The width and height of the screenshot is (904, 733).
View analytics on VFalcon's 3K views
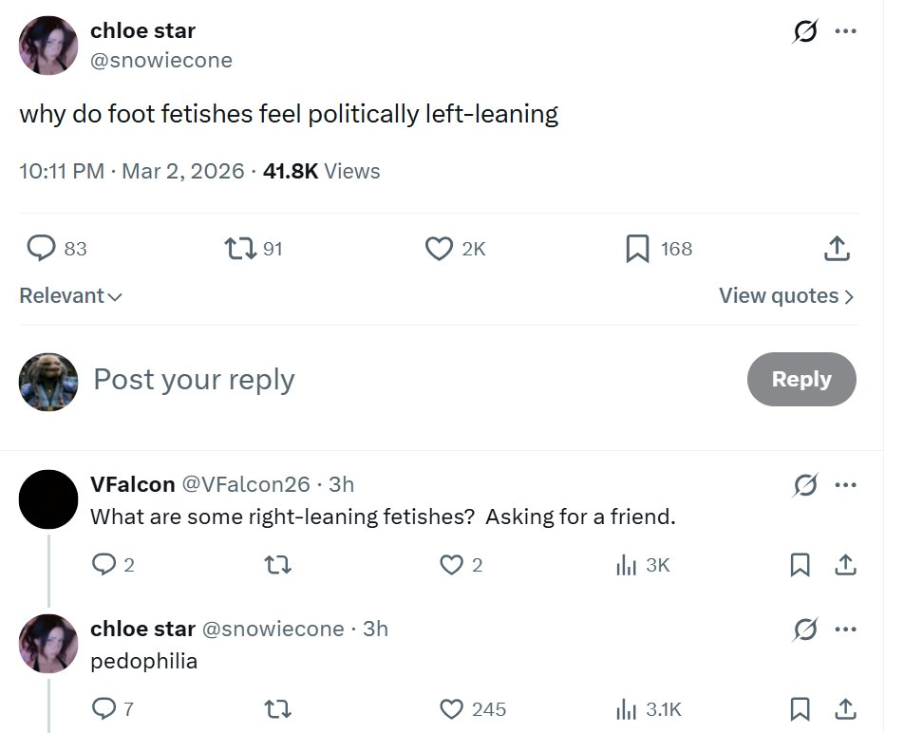[x=626, y=565]
